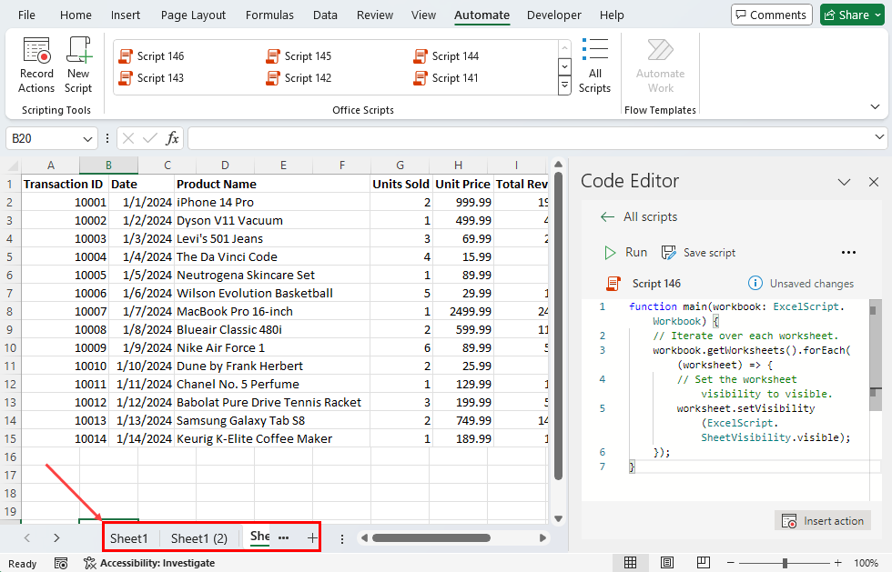The height and width of the screenshot is (572, 892).
Task: Open the Code Editor more options ellipsis
Action: click(848, 253)
